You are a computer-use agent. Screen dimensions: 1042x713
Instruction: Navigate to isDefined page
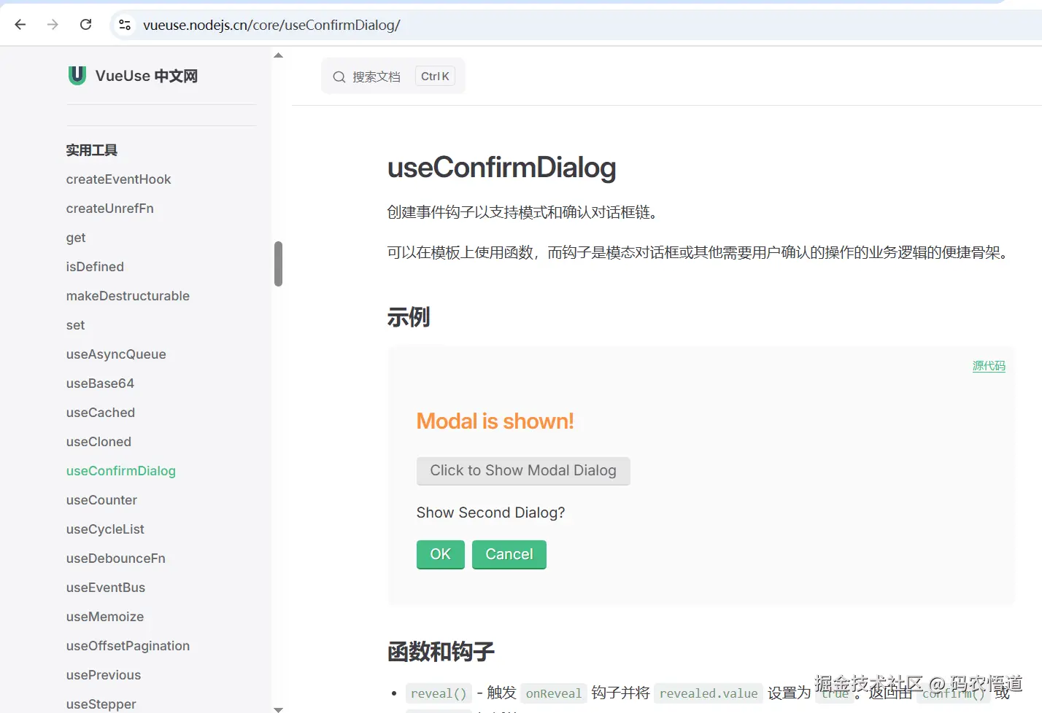click(95, 267)
